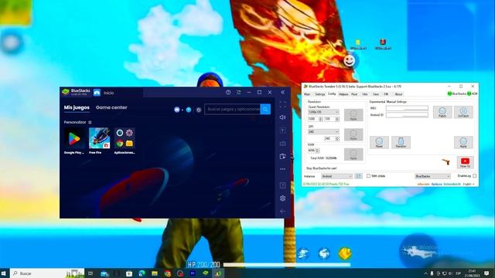Click the Patch button in Tweaker

(442, 112)
